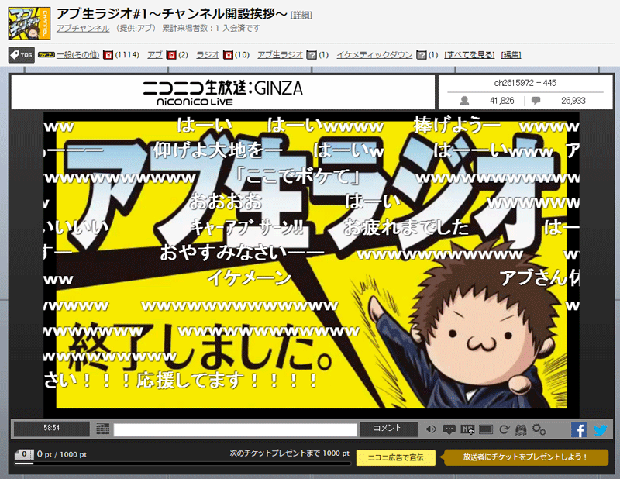The height and width of the screenshot is (479, 620).
Task: Click the アブチャンネル channel thumbnail image
Action: [x=29, y=23]
